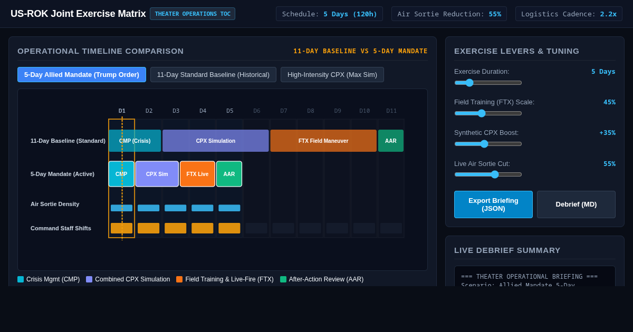This screenshot has height=332, width=633.
Task: Adjust Live Air Sortie Cut slider
Action: [x=488, y=174]
